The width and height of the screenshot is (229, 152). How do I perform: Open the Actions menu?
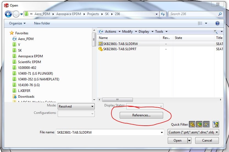[x=113, y=32]
